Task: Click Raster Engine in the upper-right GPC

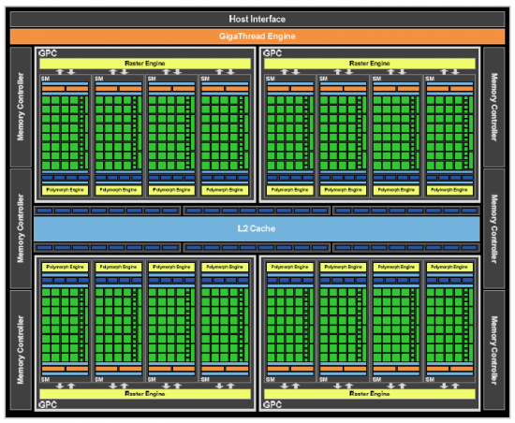Action: coord(370,64)
